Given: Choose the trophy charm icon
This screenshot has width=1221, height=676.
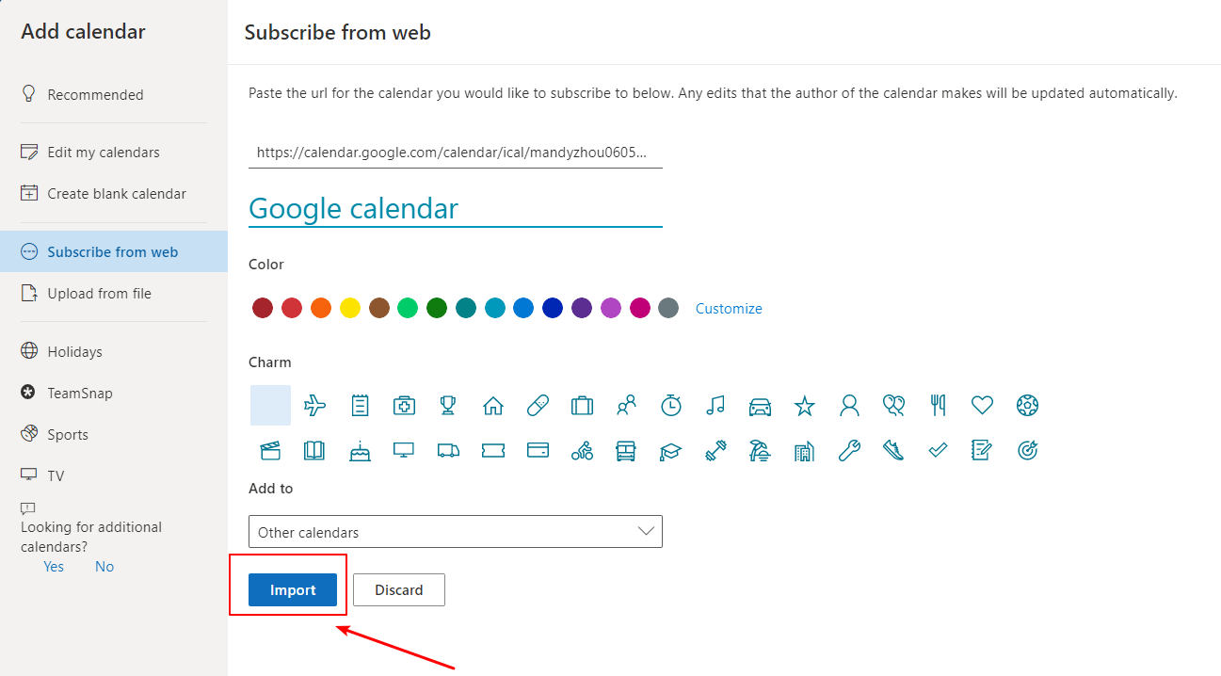Looking at the screenshot, I should [x=448, y=406].
